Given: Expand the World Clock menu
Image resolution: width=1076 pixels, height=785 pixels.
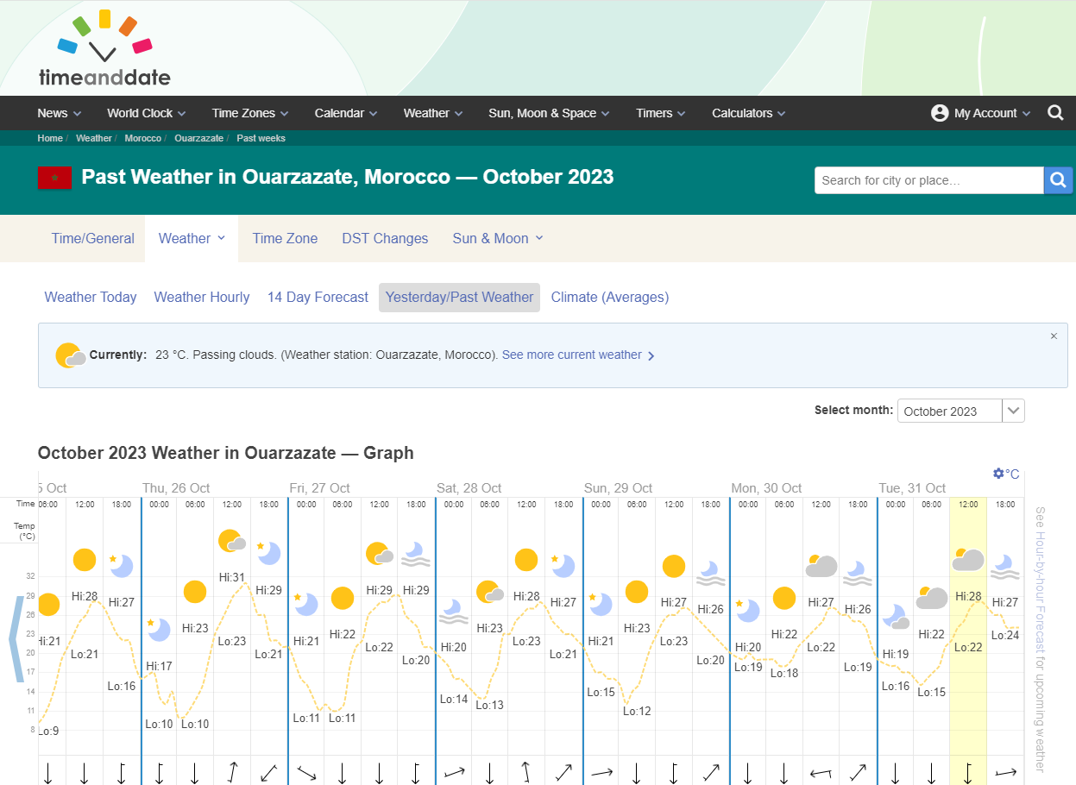Looking at the screenshot, I should click(x=145, y=113).
